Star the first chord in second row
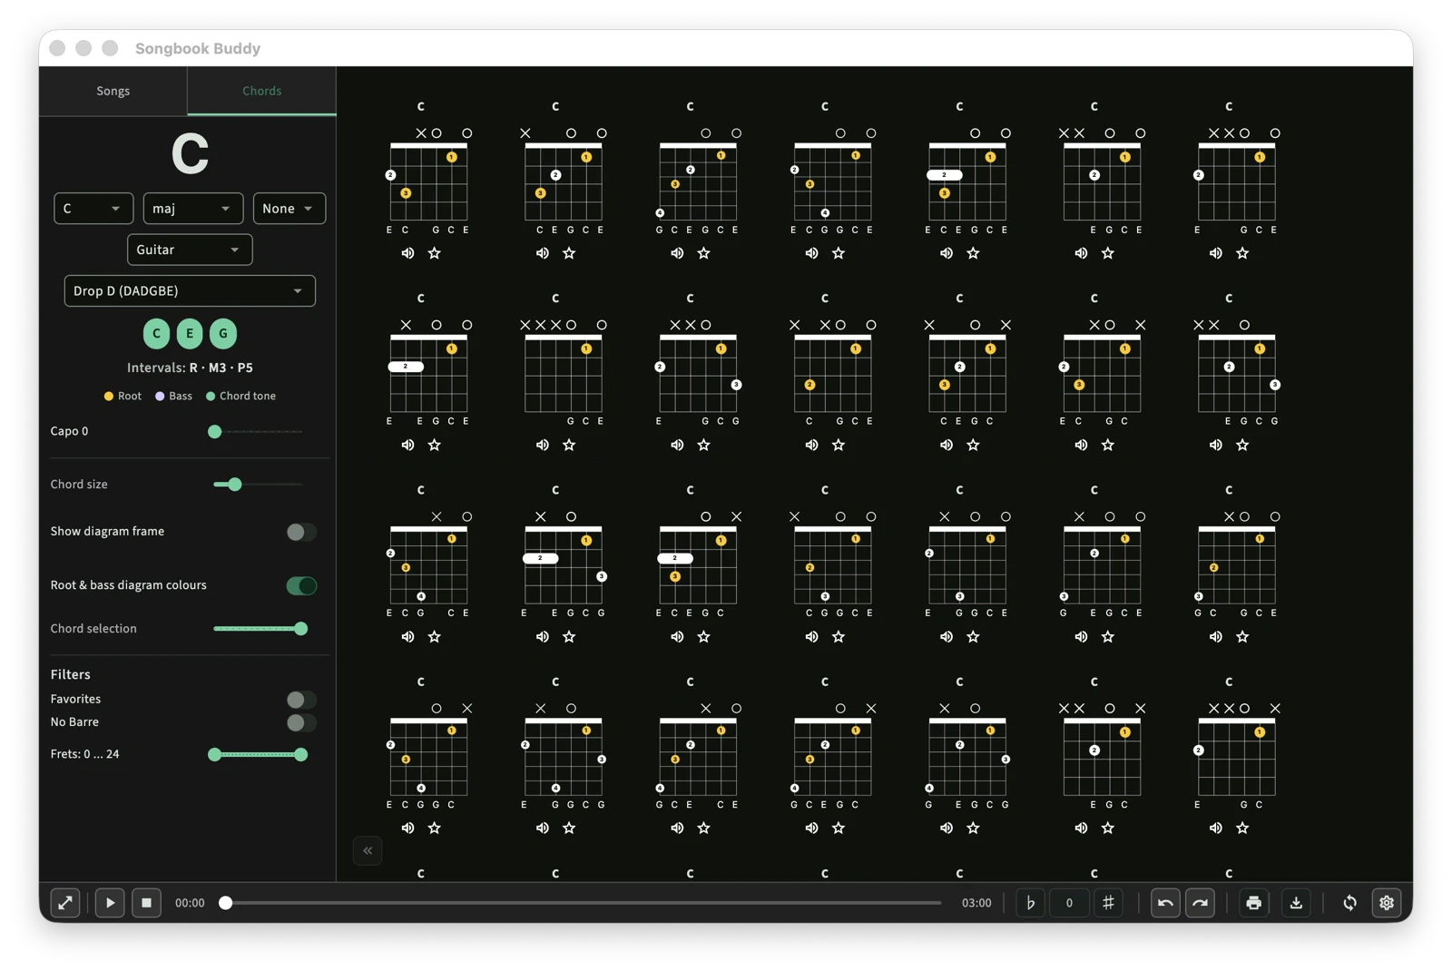Image resolution: width=1452 pixels, height=971 pixels. click(435, 445)
